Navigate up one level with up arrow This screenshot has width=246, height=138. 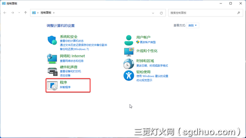click(x=25, y=13)
